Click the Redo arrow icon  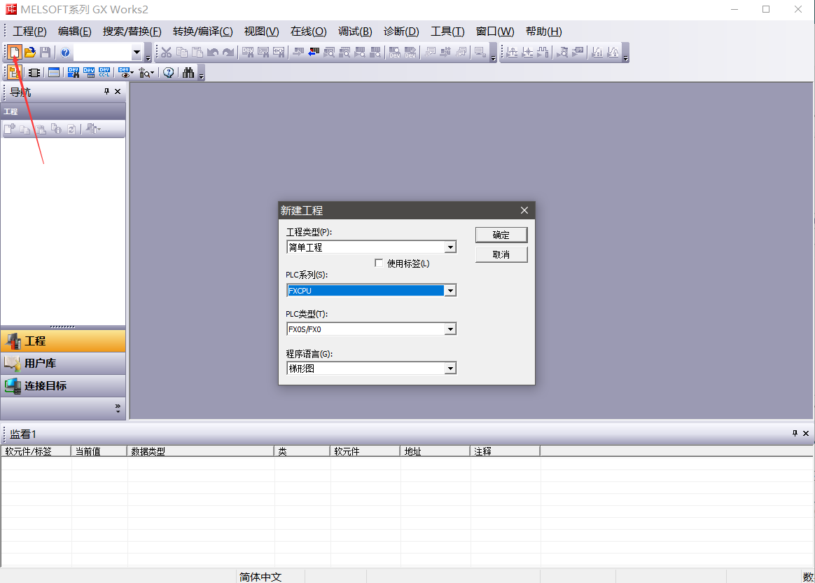pos(228,52)
